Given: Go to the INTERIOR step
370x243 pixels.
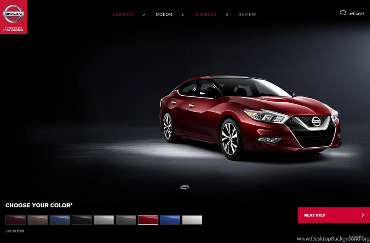Looking at the screenshot, I should [x=205, y=14].
